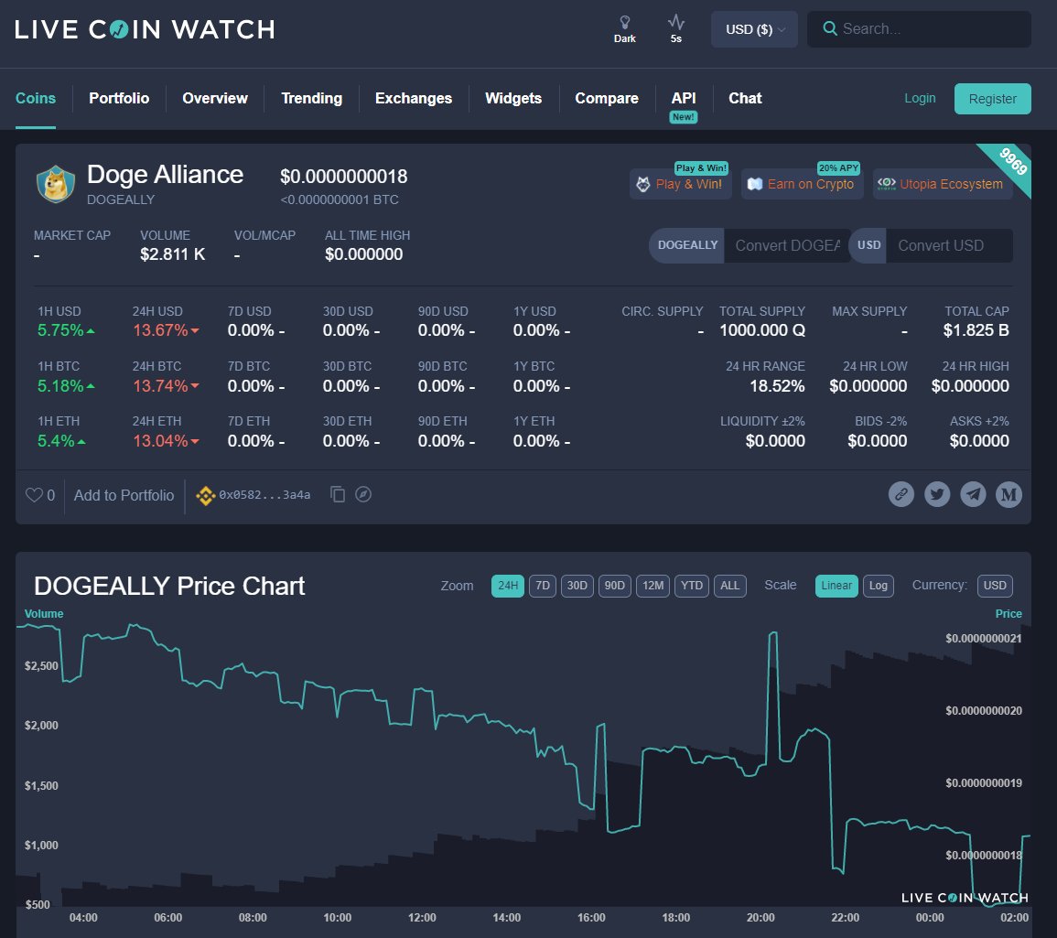Click the $0.0000000018 price value

pos(344,177)
